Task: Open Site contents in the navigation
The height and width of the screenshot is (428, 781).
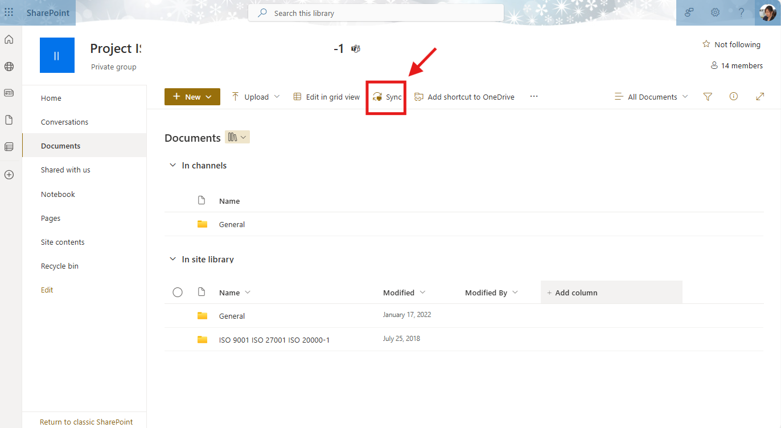Action: click(x=63, y=242)
